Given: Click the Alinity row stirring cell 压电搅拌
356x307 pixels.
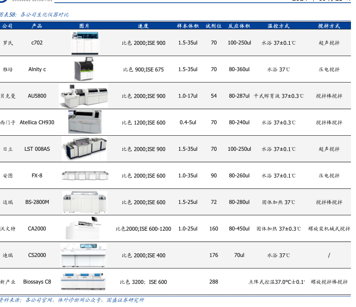Looking at the screenshot, I should click(x=329, y=70).
